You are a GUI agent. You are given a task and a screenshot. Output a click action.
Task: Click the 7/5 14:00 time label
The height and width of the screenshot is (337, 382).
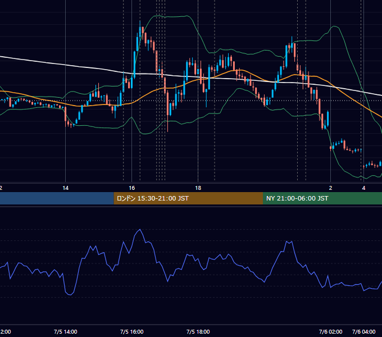pos(66,331)
